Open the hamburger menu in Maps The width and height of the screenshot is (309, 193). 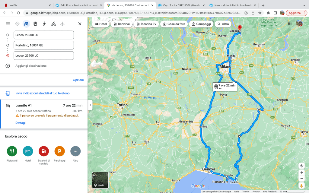[8, 24]
